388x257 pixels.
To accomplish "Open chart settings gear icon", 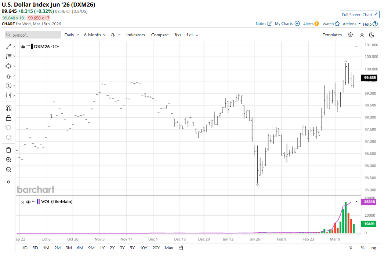I will 351,35.
